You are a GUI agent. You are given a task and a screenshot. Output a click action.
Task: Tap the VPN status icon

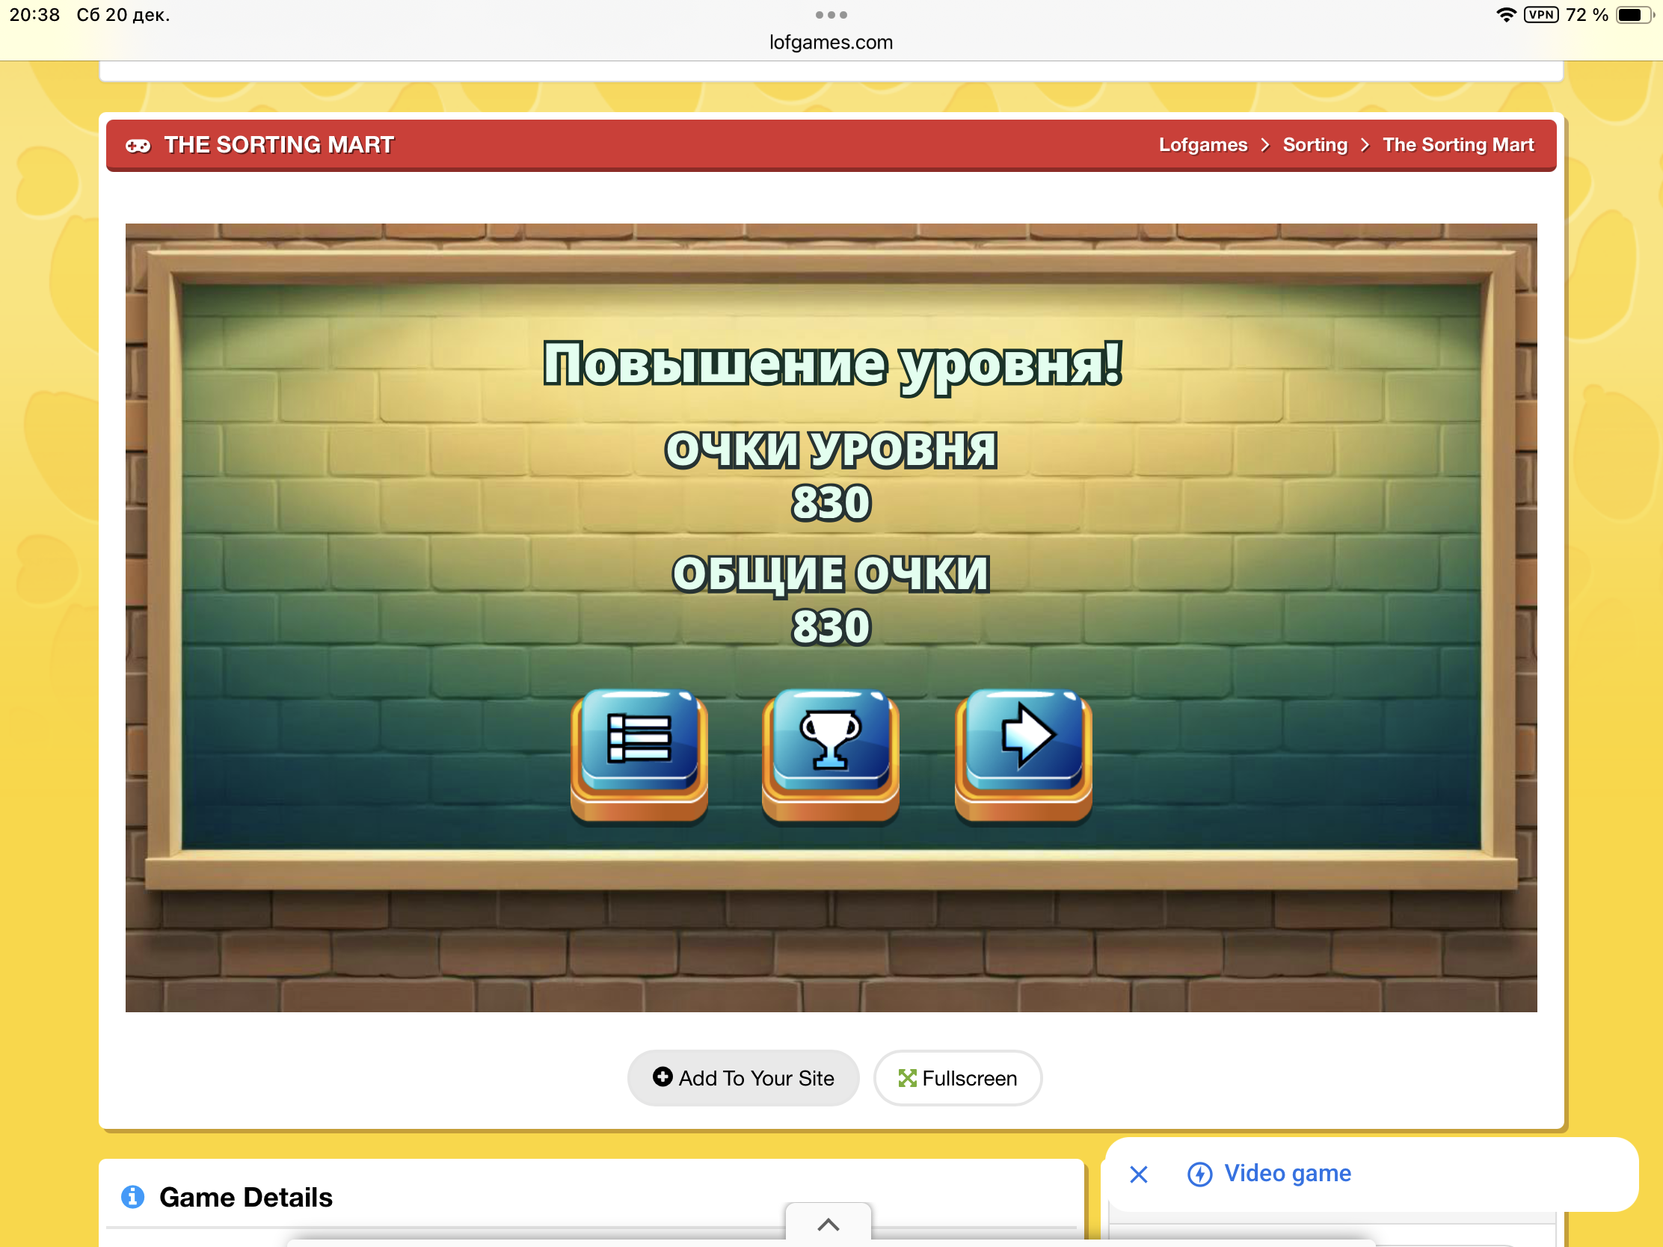[x=1540, y=15]
